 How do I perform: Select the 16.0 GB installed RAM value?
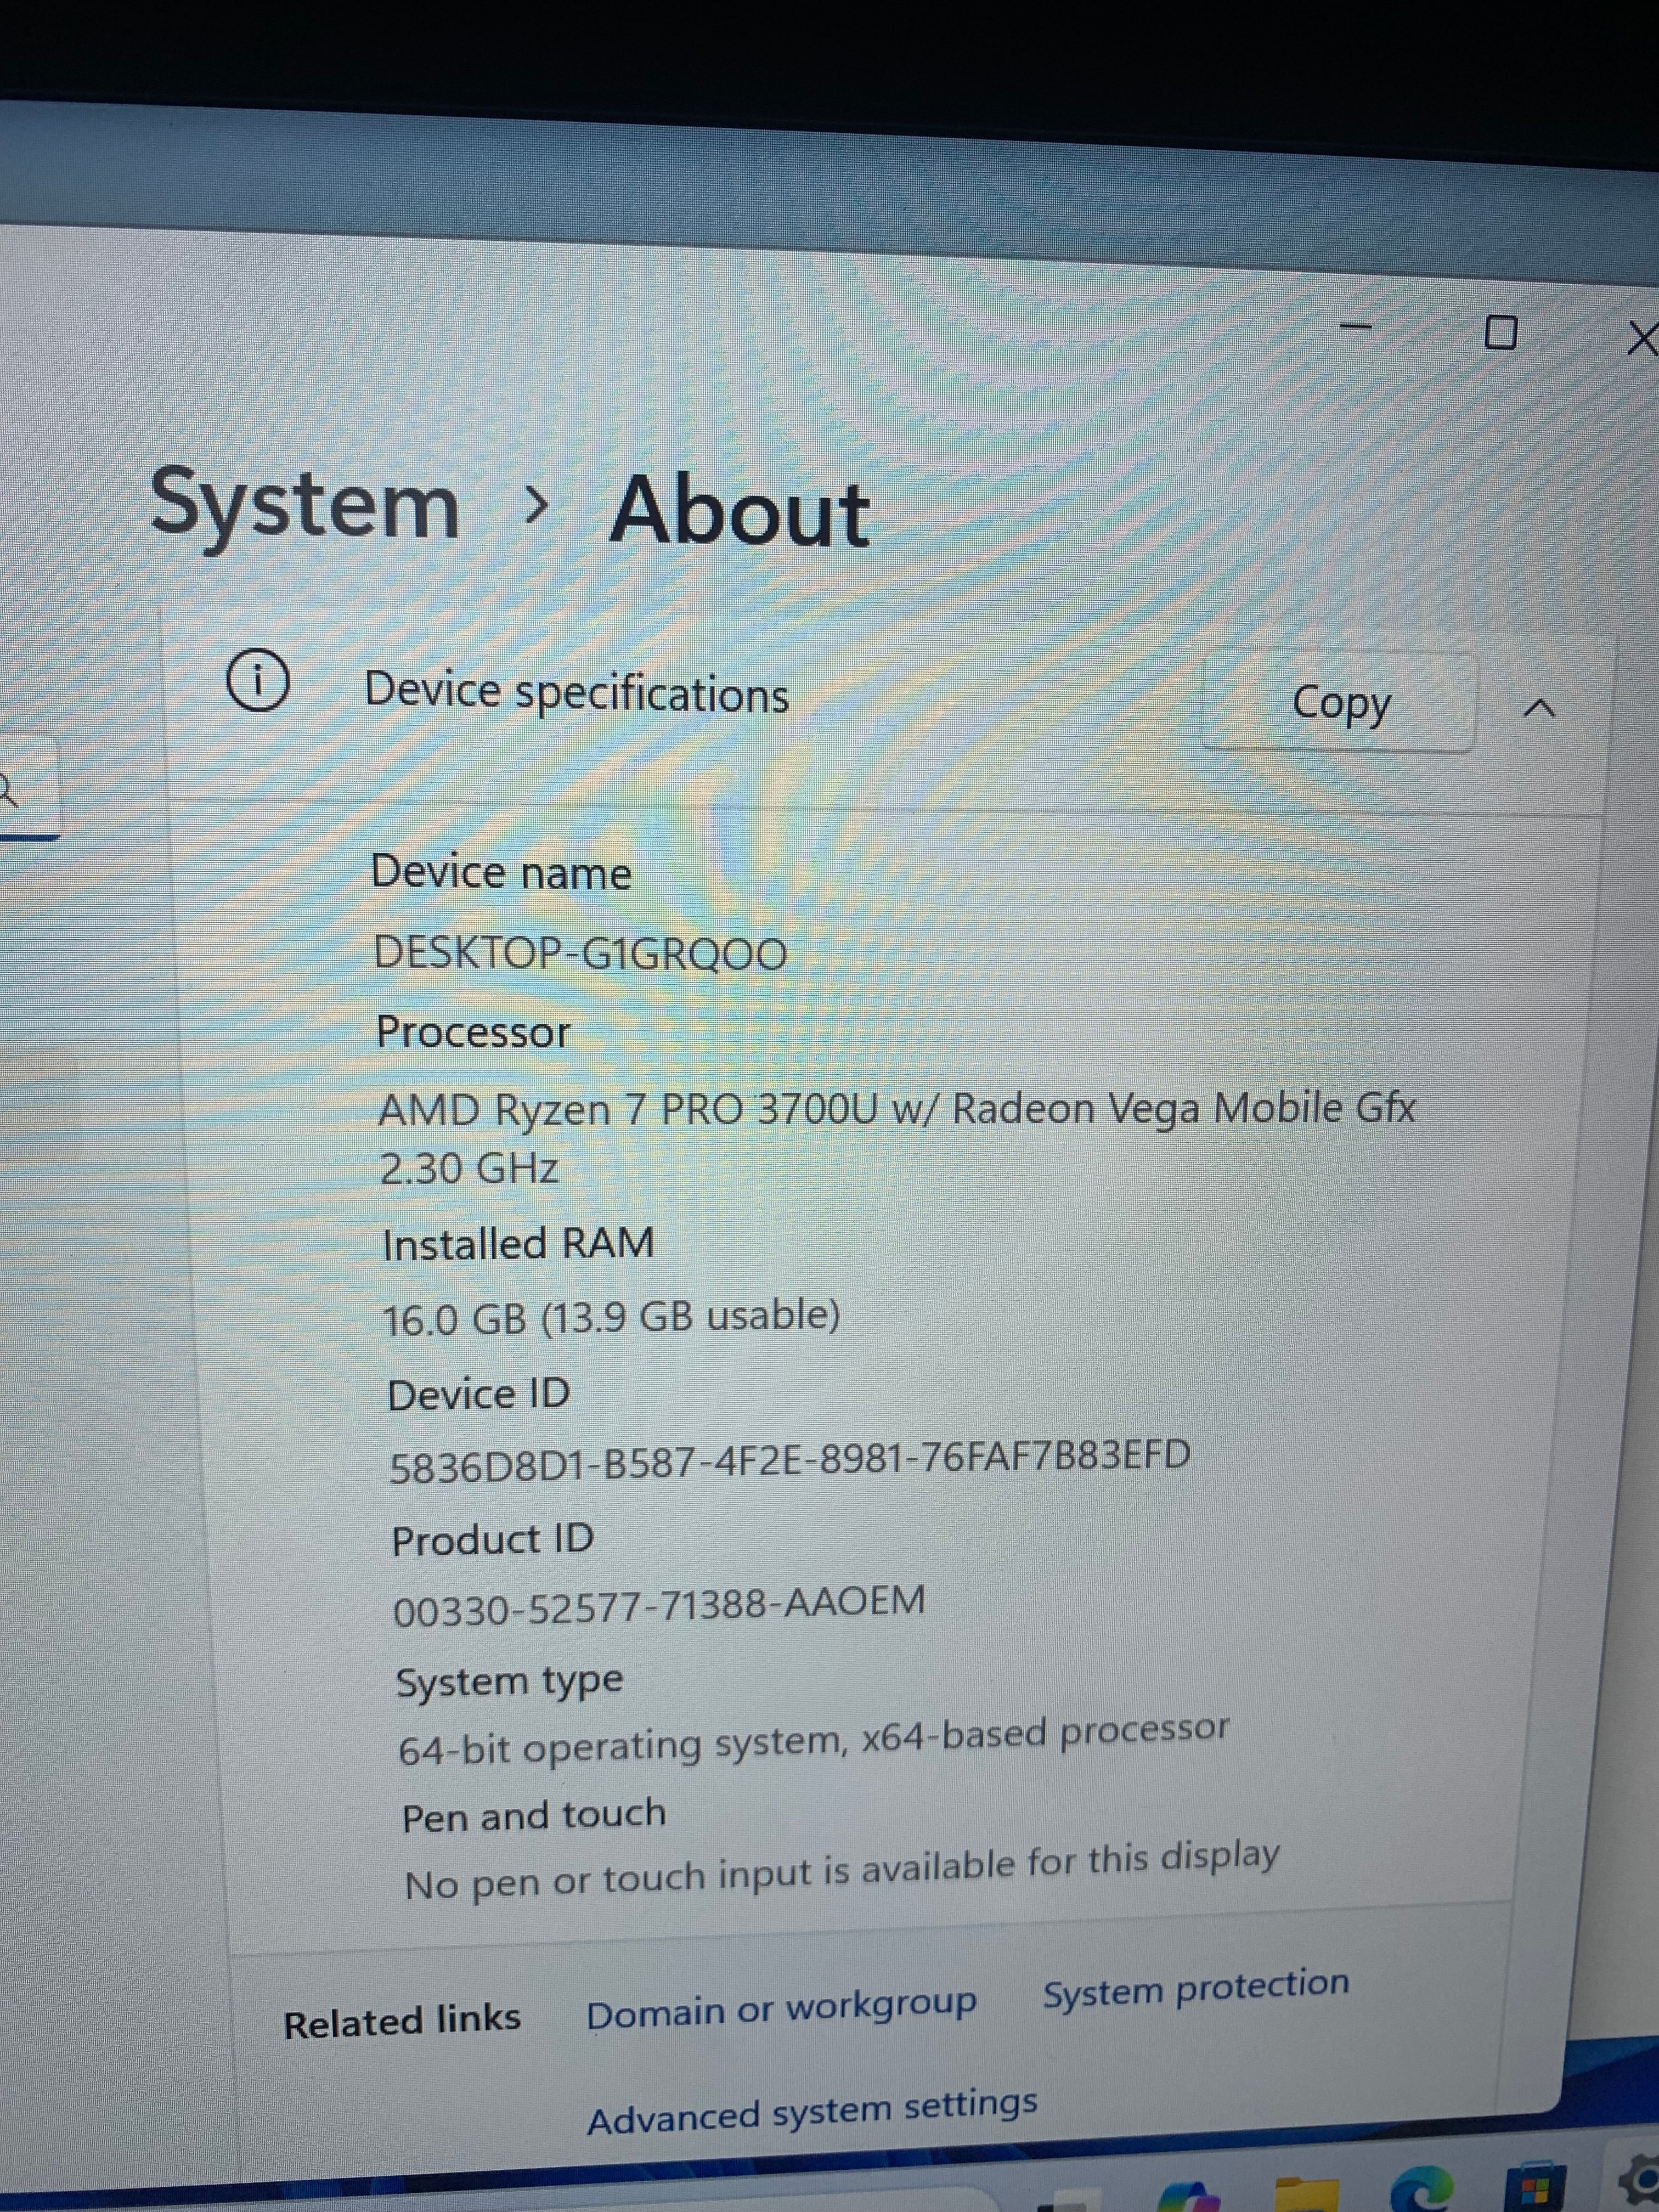tap(611, 1318)
